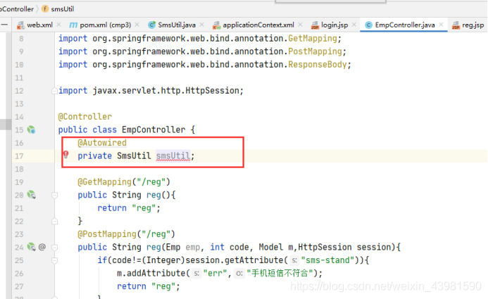Switch to the SmsUtil.java tab

(x=177, y=25)
